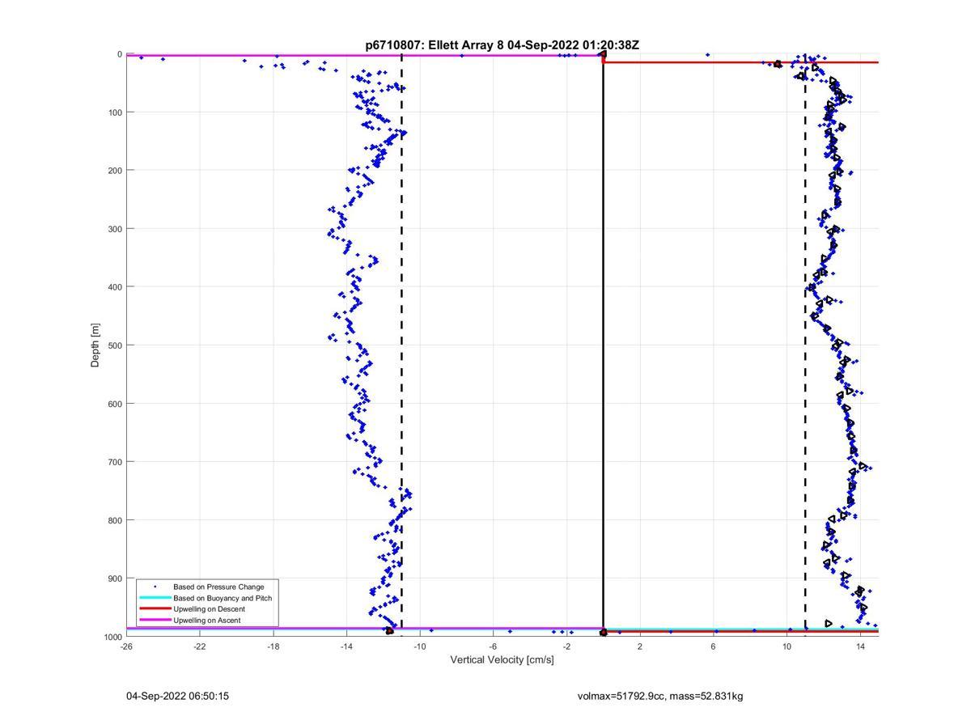971x716 pixels.
Task: Click the x-axis tick label -26
Action: tap(126, 646)
